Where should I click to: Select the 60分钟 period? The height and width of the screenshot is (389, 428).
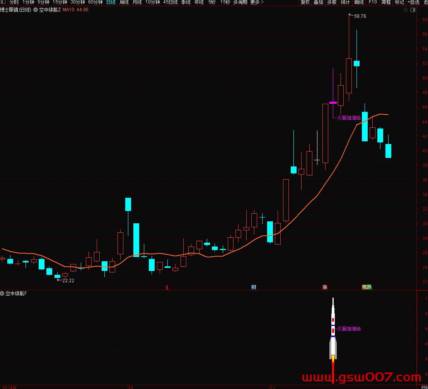[95, 2]
